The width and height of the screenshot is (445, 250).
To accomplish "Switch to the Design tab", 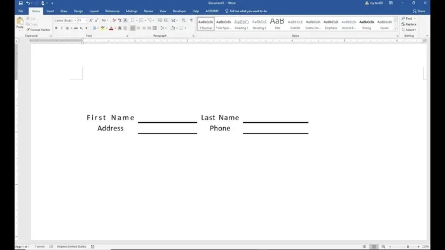I will coord(78,11).
